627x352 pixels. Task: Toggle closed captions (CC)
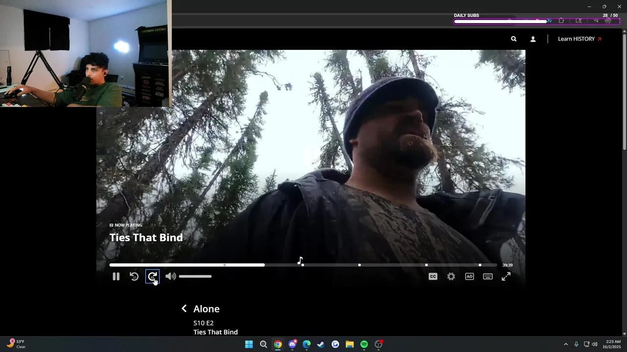coord(433,277)
